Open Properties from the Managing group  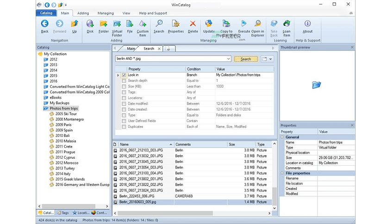coord(176,24)
